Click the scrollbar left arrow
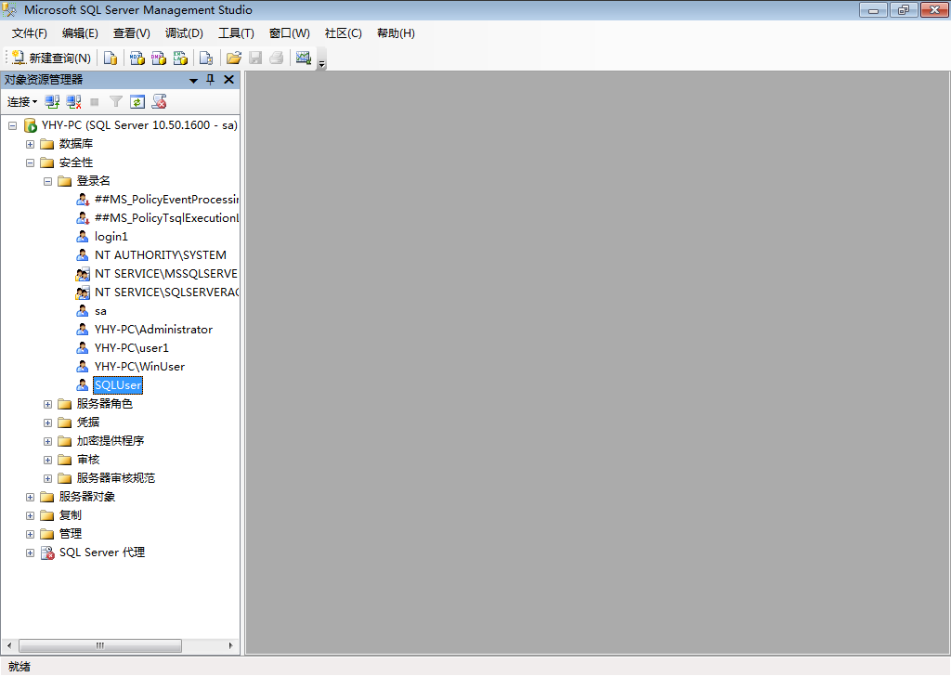951x676 pixels. [9, 645]
